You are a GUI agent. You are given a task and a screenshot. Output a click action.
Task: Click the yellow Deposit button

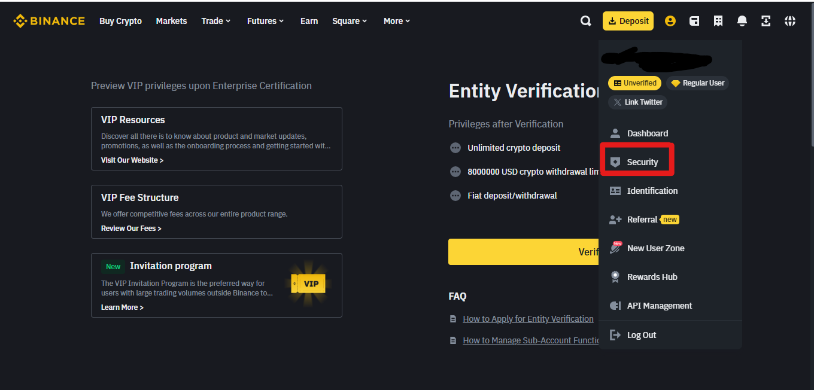coord(628,21)
